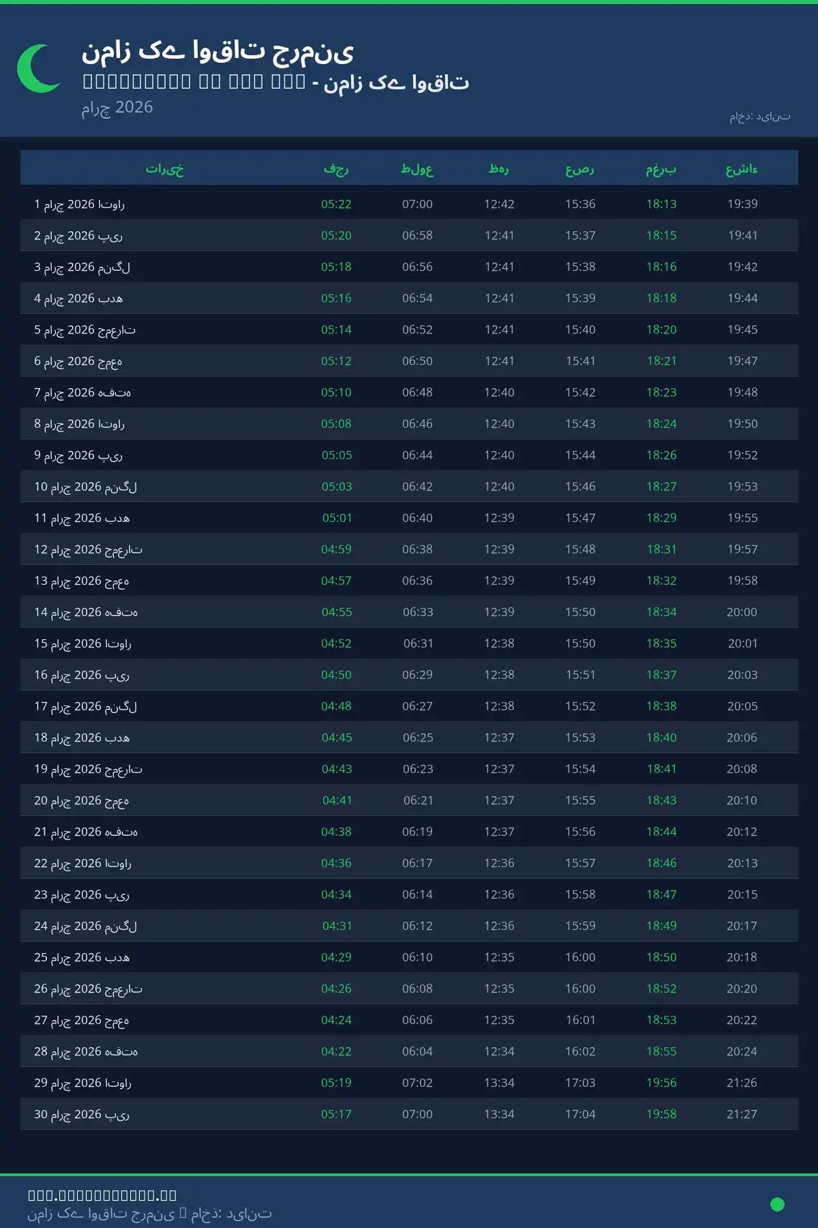Click the Dhuhr (ظہر) column header
818x1228 pixels.
(x=499, y=169)
